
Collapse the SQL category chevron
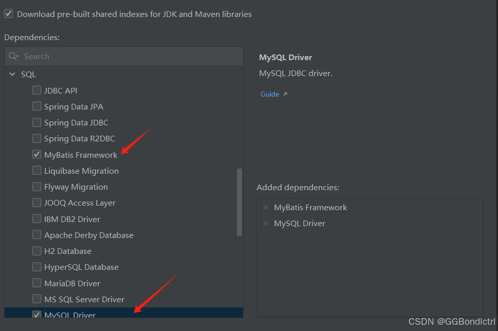[12, 74]
